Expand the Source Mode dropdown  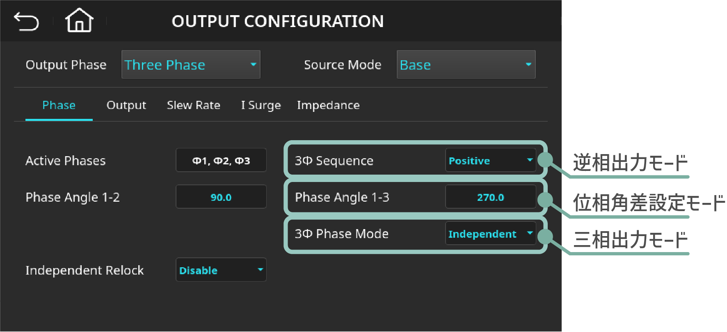[466, 64]
